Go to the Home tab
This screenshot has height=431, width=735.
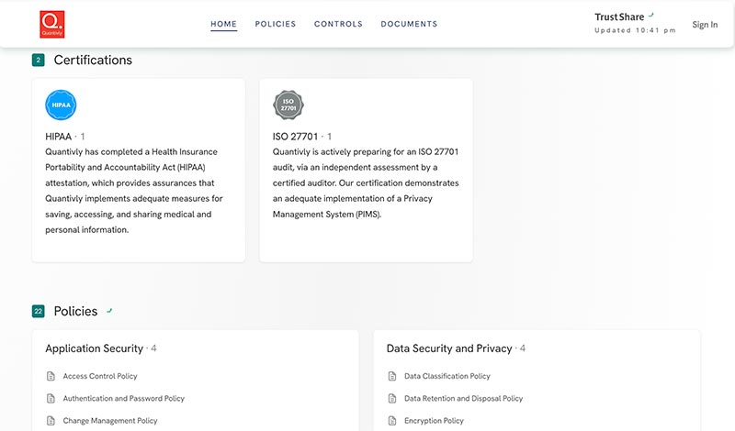click(223, 24)
